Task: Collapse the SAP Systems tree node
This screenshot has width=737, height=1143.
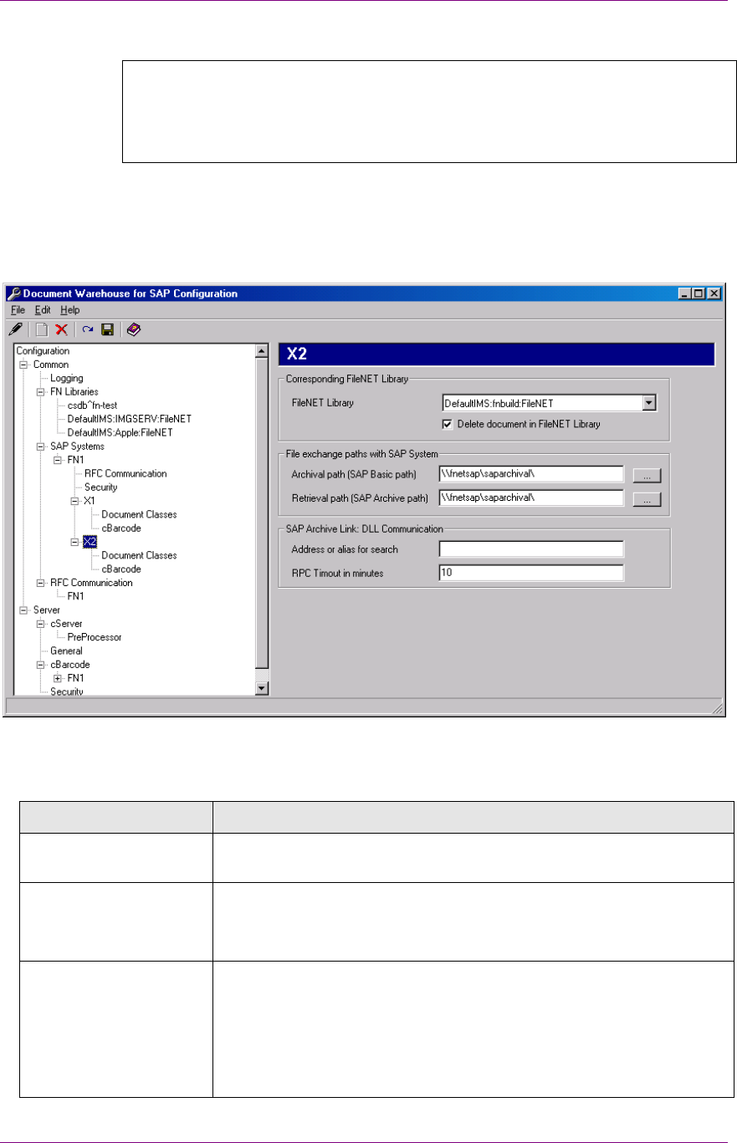Action: tap(39, 446)
